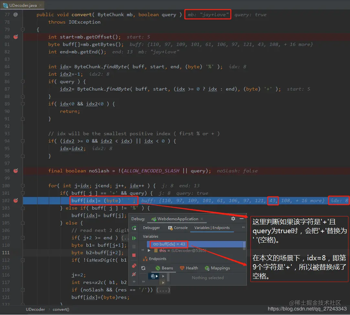Collapse if block fold at line 89

pyautogui.click(x=23, y=104)
